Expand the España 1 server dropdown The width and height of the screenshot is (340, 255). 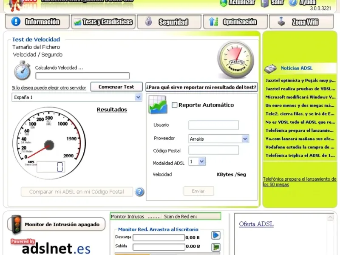coord(138,97)
